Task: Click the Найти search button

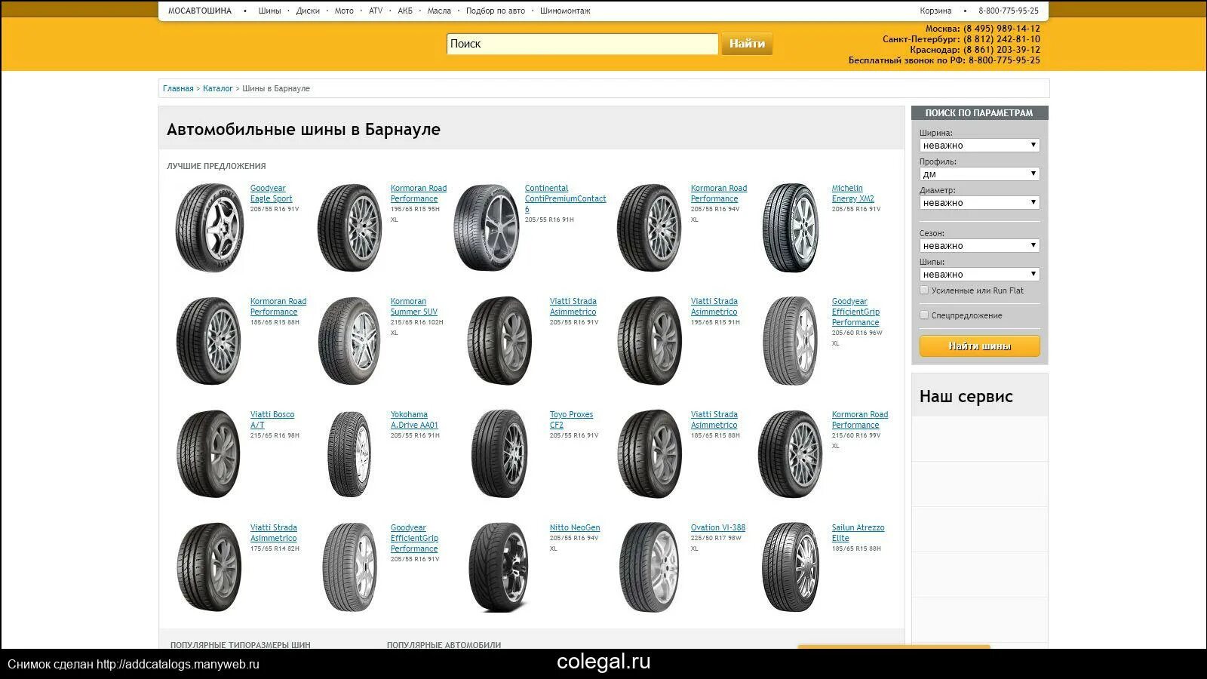Action: 747,44
